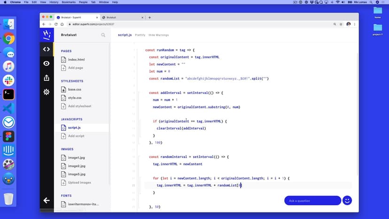Screen dimensions: 389x219
Task: Select image2.jpg in Images list
Action: [76, 166]
